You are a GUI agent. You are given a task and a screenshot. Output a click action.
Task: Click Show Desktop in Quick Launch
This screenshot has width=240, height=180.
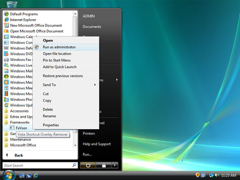point(22,176)
